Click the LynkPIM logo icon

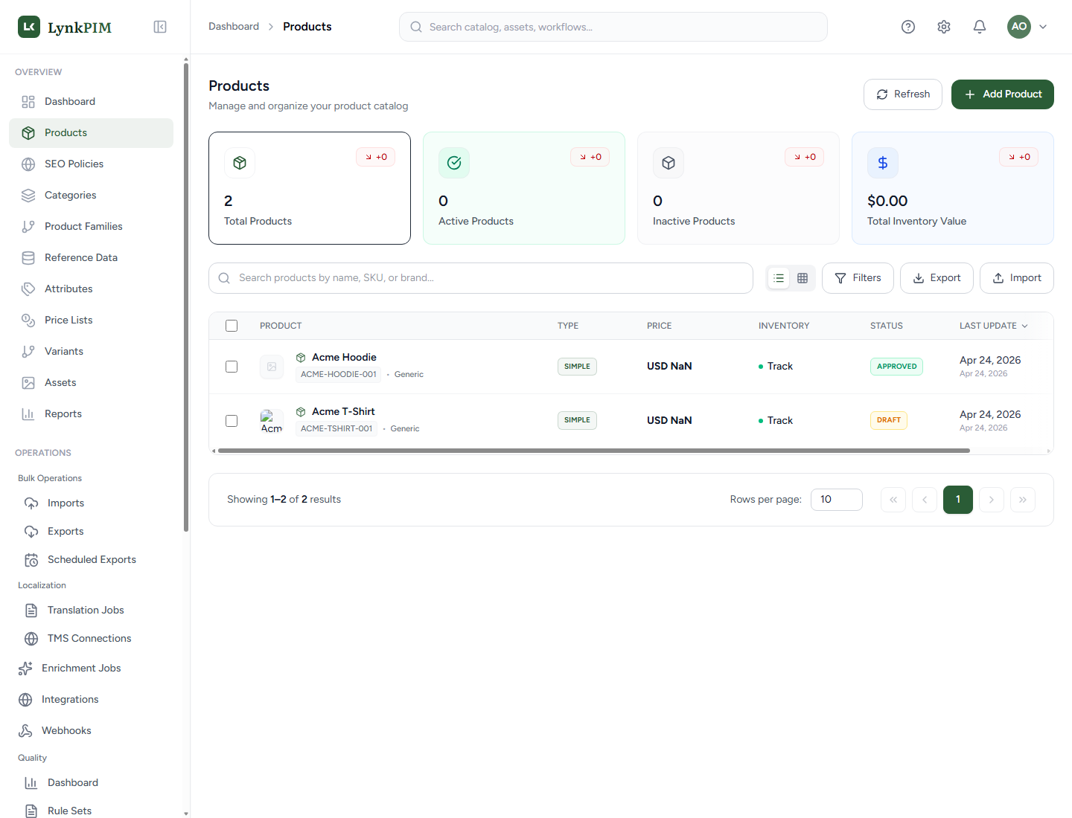pos(29,27)
